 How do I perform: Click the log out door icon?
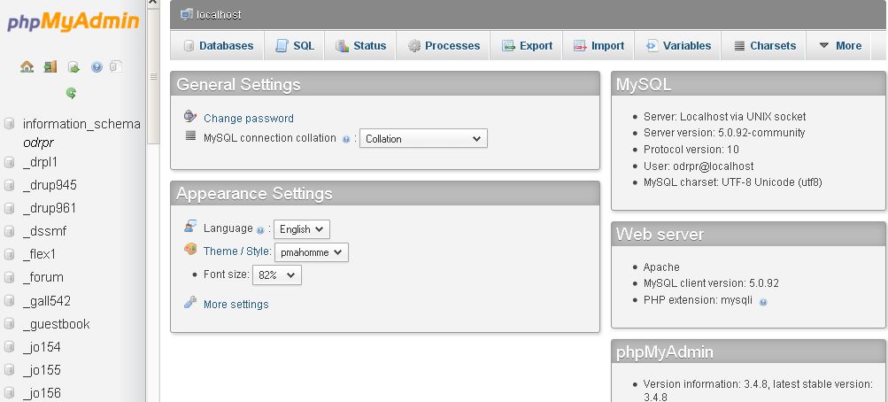(50, 66)
